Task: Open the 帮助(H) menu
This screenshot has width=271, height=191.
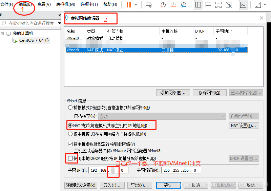Action: click(110, 4)
